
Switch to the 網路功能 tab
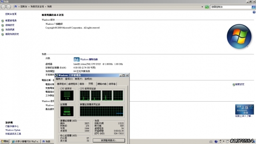pyautogui.click(x=102, y=84)
